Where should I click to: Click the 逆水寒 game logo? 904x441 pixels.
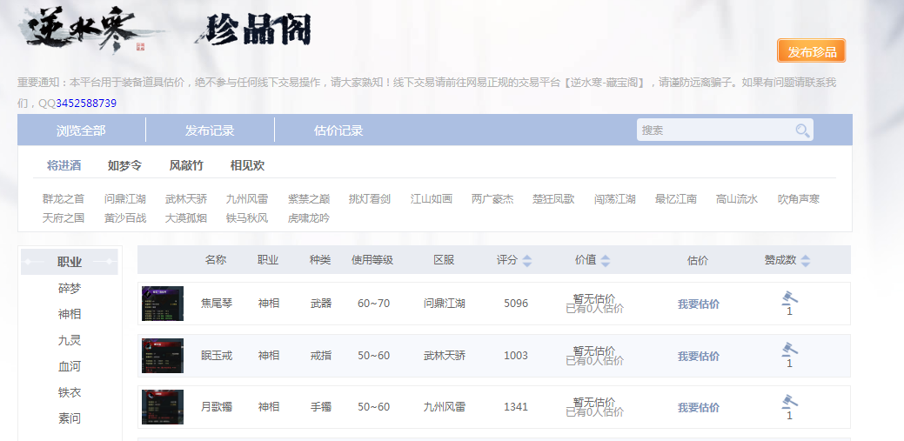83,31
